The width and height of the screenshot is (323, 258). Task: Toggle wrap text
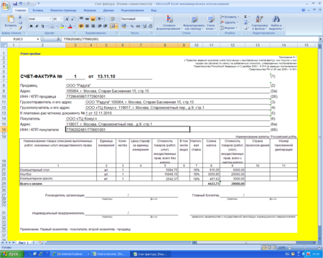113,19
